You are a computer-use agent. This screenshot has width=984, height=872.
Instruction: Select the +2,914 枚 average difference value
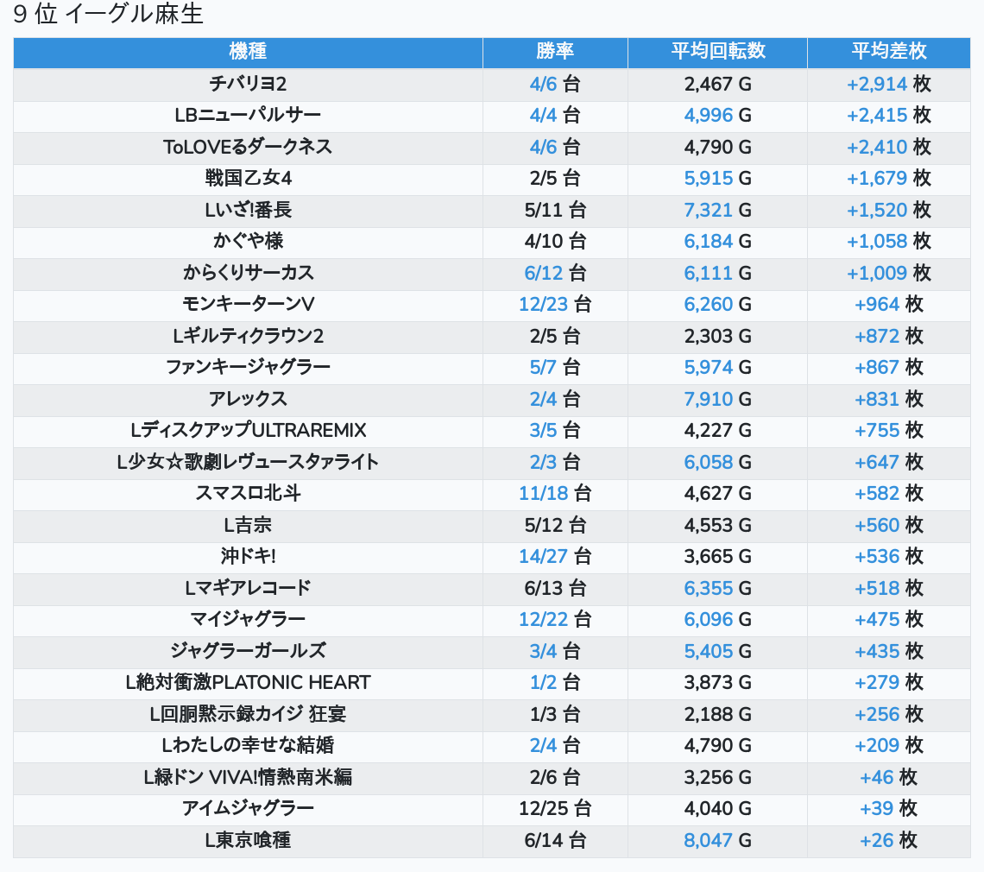(888, 84)
